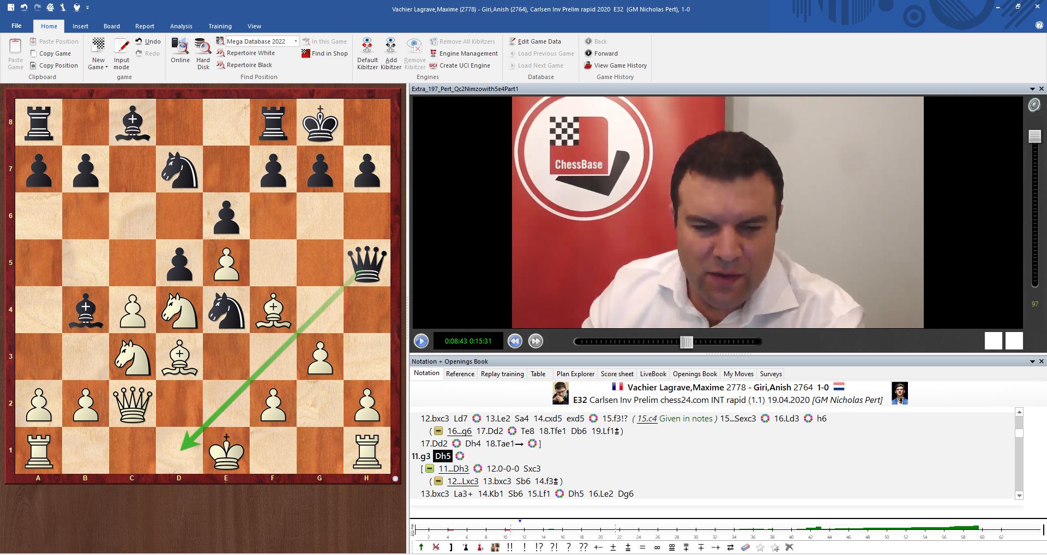This screenshot has width=1047, height=555.
Task: Open the Notation pane dropdown arrow
Action: 1032,361
